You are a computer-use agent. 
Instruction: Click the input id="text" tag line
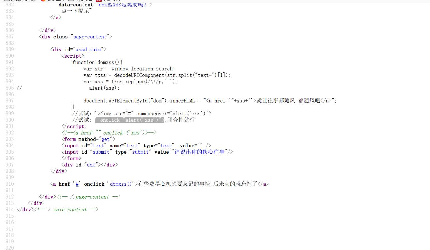click(136, 146)
